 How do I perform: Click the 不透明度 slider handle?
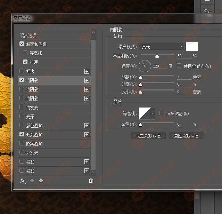tap(157, 56)
